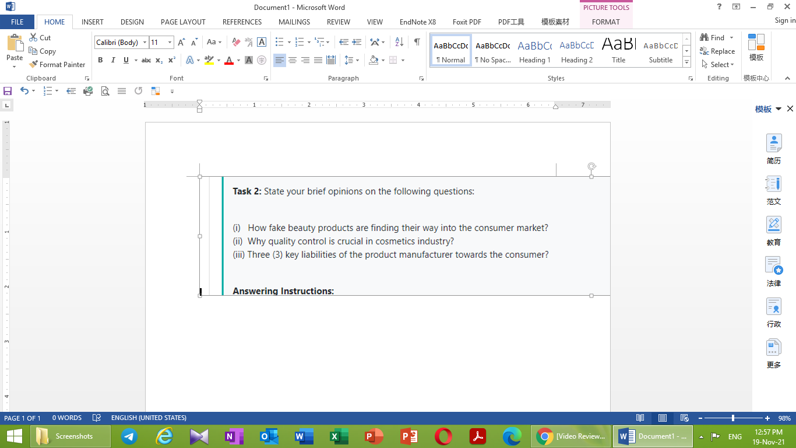Viewport: 796px width, 448px height.
Task: Toggle bold formatting
Action: 100,60
